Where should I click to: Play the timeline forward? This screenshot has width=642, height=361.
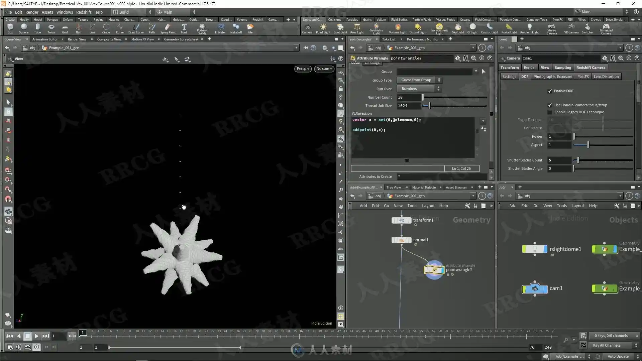pos(36,336)
